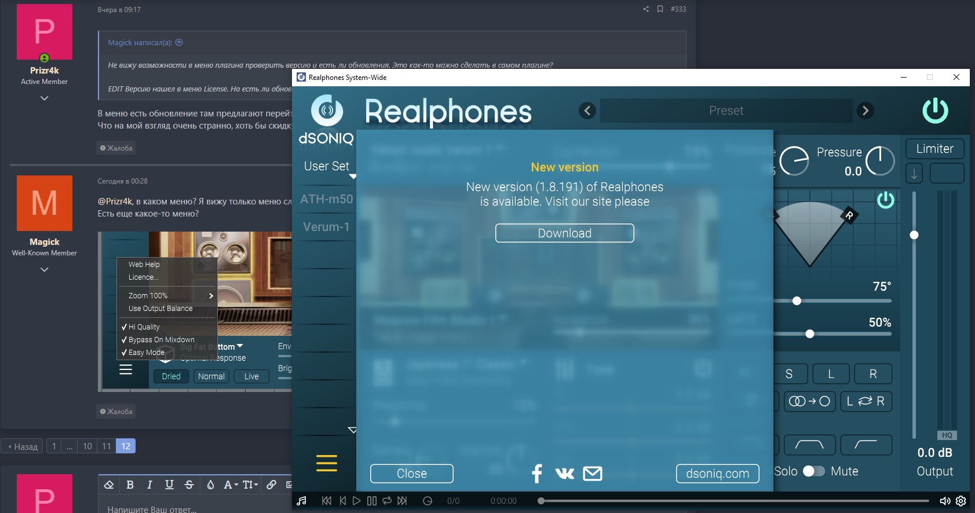Image resolution: width=975 pixels, height=513 pixels.
Task: Select the high-pass filter shape button
Action: click(866, 445)
